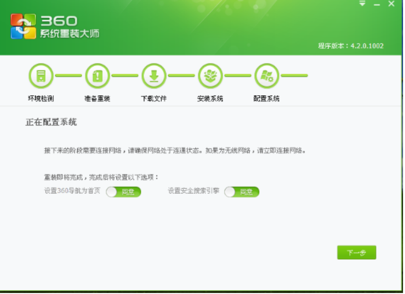Click the 正在配置系统 heading
The width and height of the screenshot is (405, 294).
pos(51,123)
